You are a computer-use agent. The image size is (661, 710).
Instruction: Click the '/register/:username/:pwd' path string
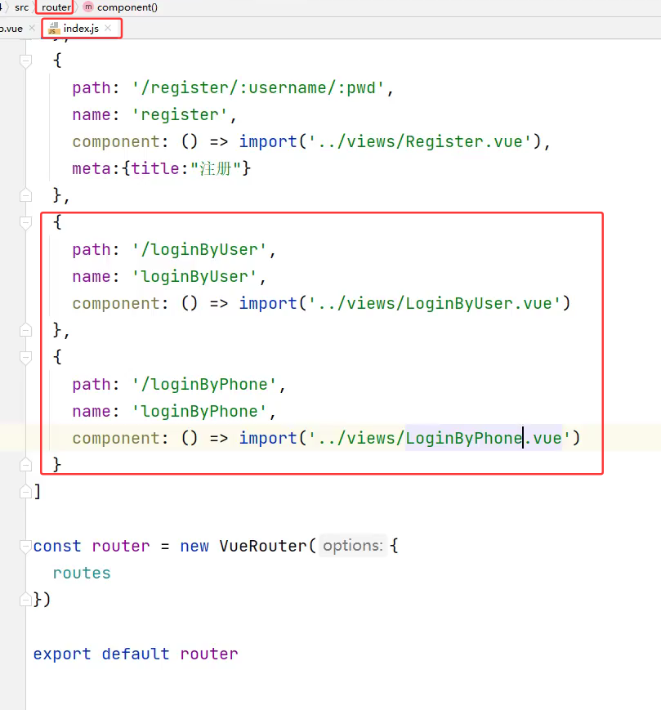[x=258, y=88]
